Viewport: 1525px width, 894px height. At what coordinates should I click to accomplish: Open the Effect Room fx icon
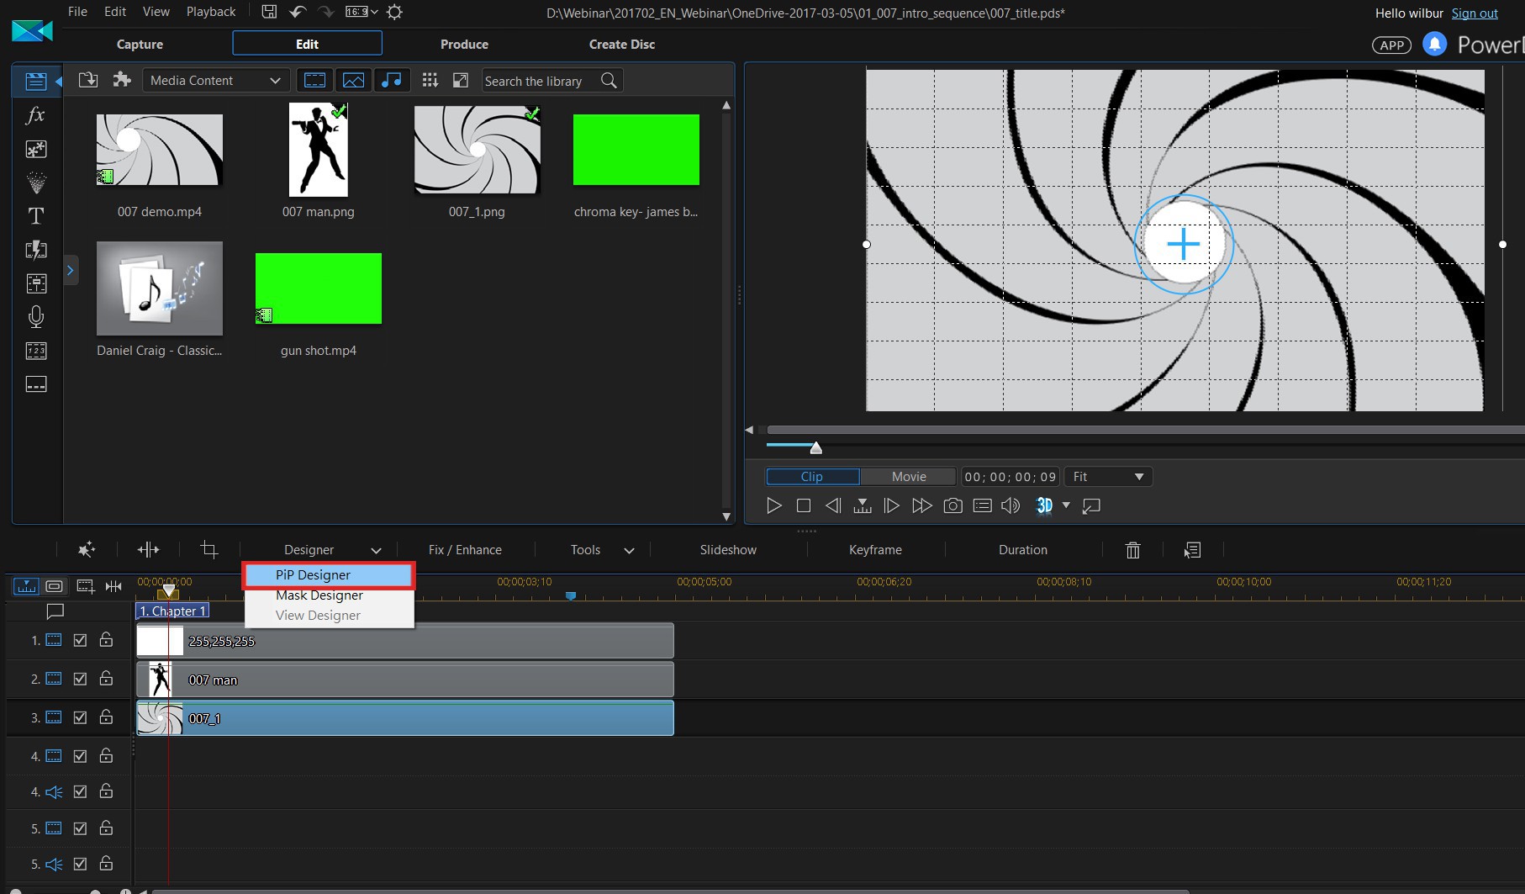(35, 115)
